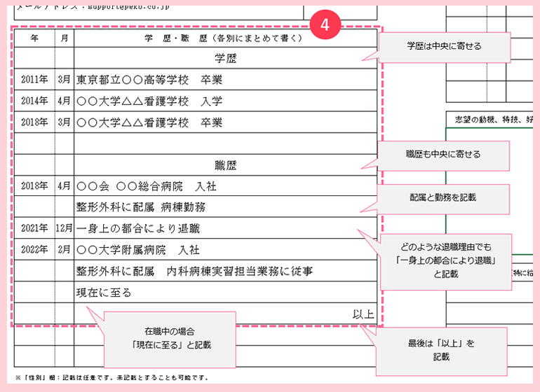
Task: Select the 学歴は中央に寄せる callout box
Action: click(x=444, y=45)
